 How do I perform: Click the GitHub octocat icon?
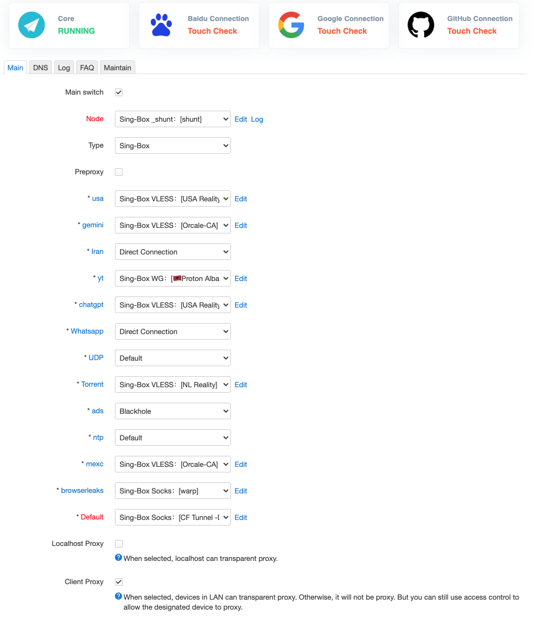pyautogui.click(x=421, y=25)
